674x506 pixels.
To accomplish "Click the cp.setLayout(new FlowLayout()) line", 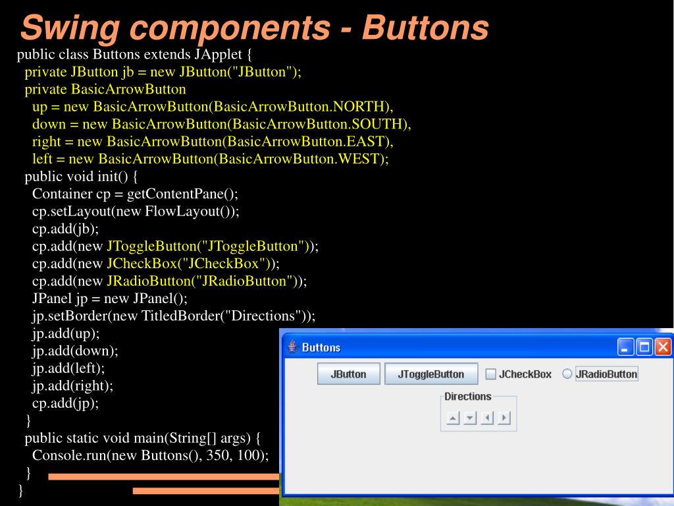I will 136,211.
